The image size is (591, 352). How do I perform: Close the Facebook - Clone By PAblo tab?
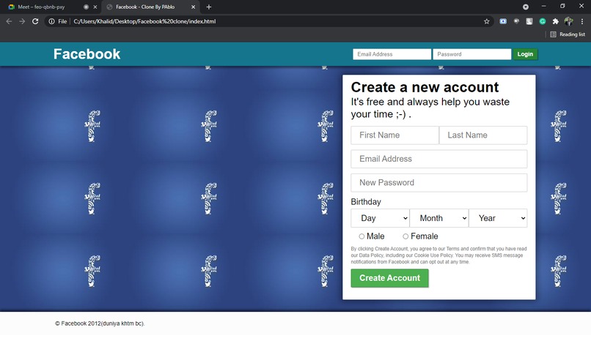point(193,7)
